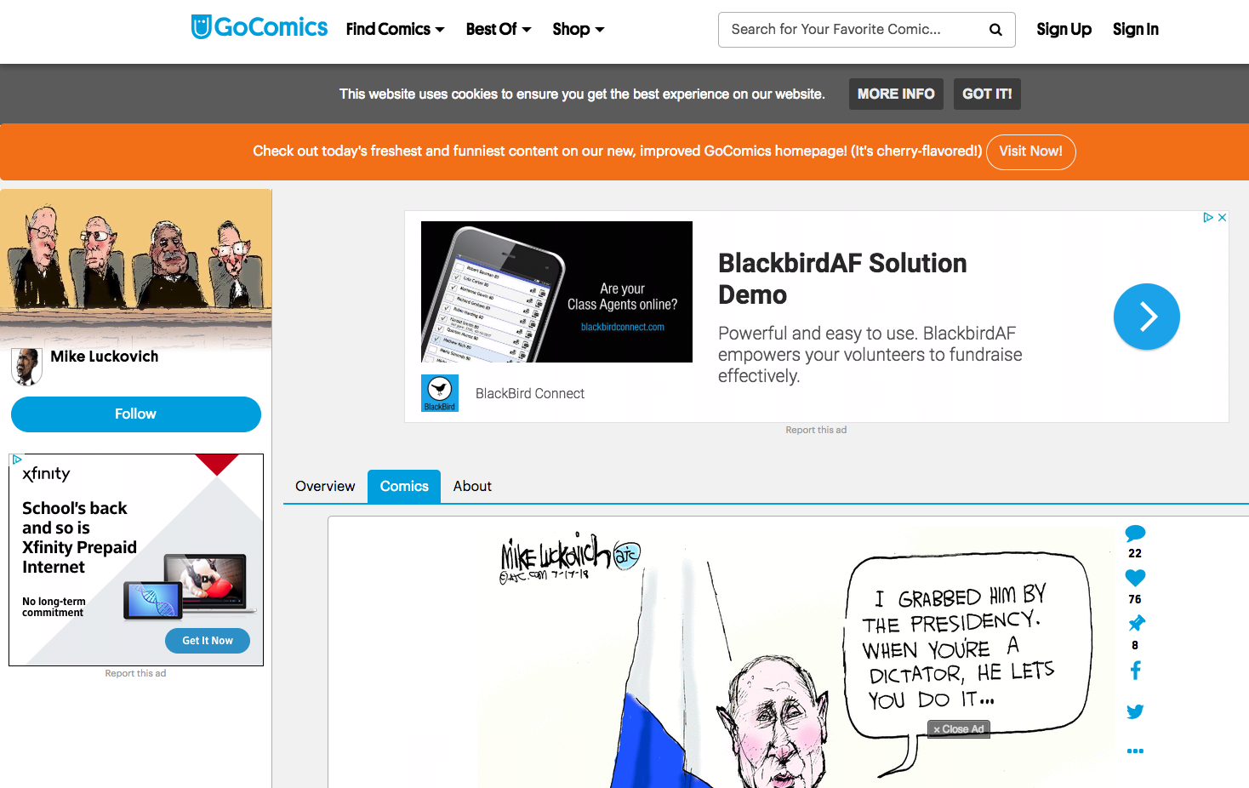Open the Sign Up link
The image size is (1249, 788).
coord(1064,29)
